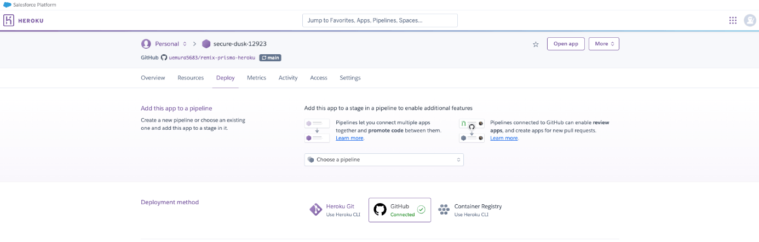Click the secure-dusk-12923 app name
This screenshot has height=242, width=759.
(x=240, y=44)
